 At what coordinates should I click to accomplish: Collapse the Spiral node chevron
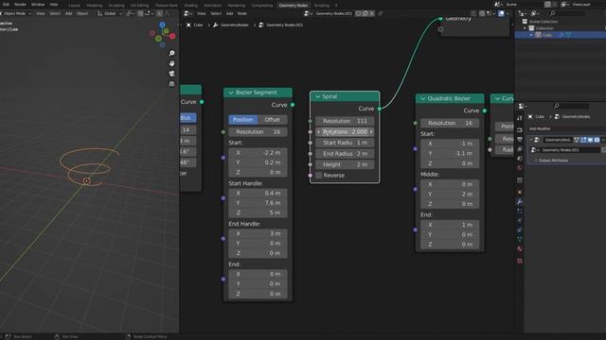317,96
